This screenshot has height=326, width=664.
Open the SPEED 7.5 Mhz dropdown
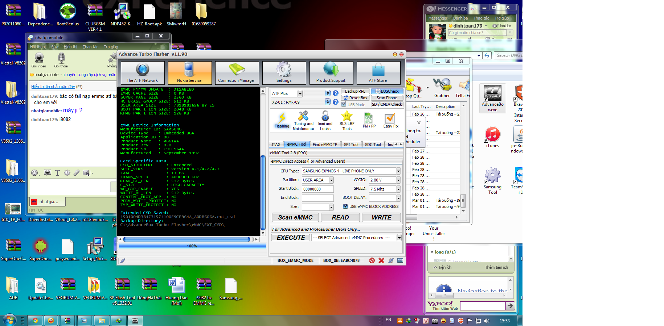pyautogui.click(x=398, y=189)
